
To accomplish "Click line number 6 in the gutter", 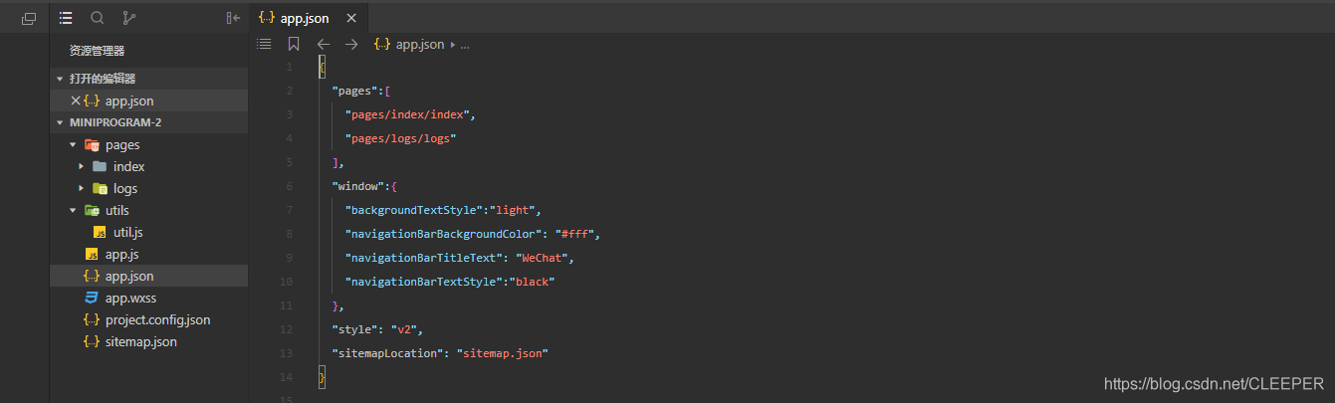I will coord(289,186).
